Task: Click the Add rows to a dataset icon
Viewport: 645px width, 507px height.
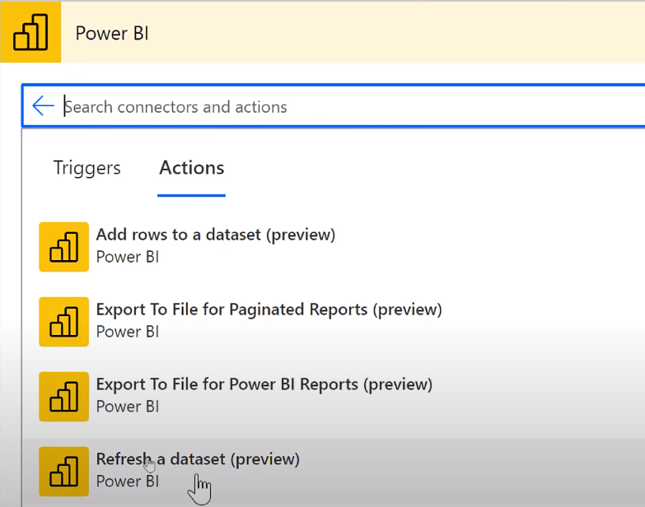Action: [63, 247]
